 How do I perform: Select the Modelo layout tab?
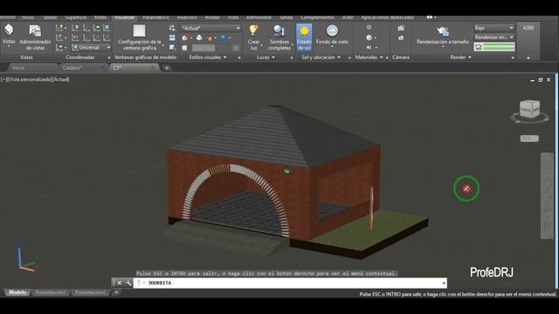pos(17,292)
